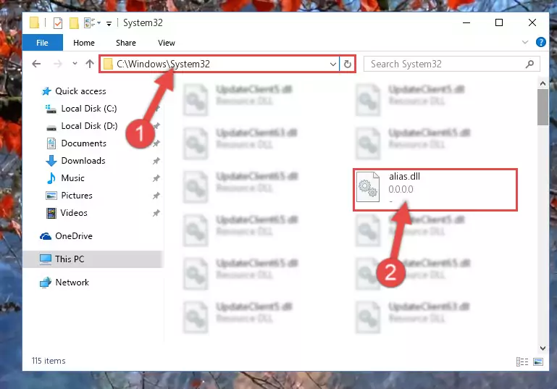Click the search magnifier icon
Viewport: 557px width, 389px height.
click(x=529, y=64)
